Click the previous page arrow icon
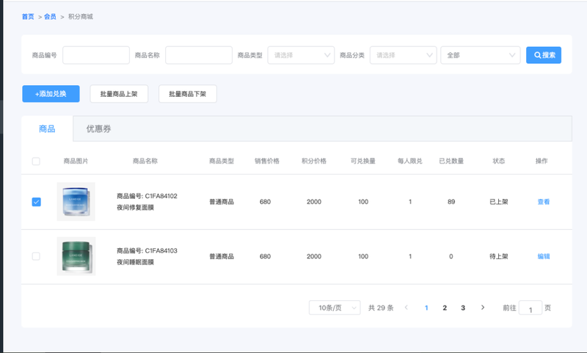Image resolution: width=587 pixels, height=353 pixels. click(406, 307)
